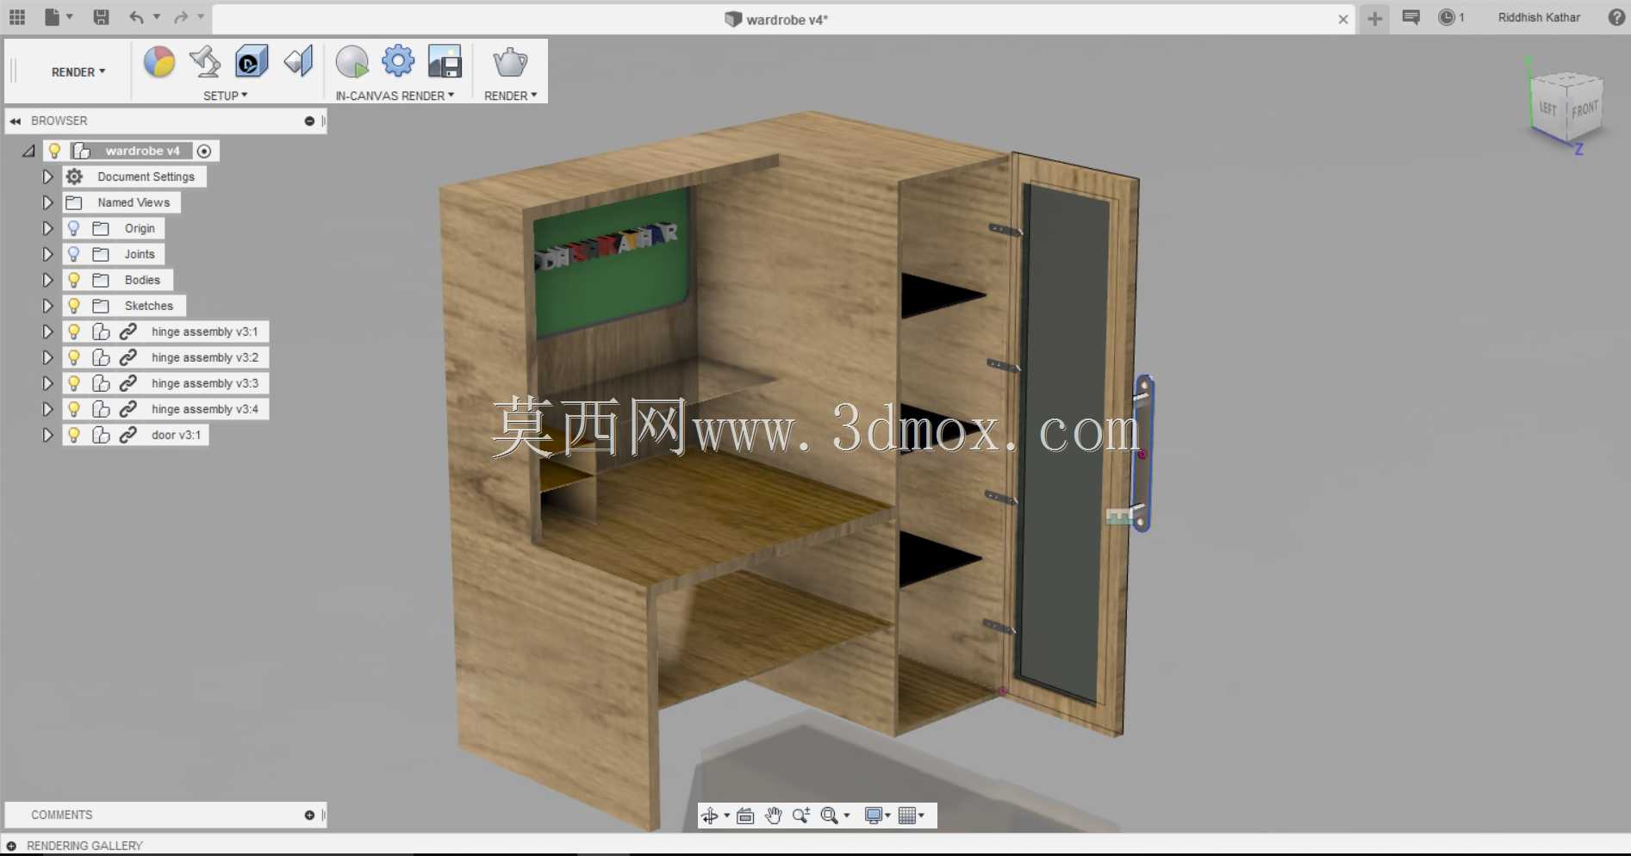Screen dimensions: 1631x856
Task: Select the Zoom tool icon
Action: click(x=801, y=816)
